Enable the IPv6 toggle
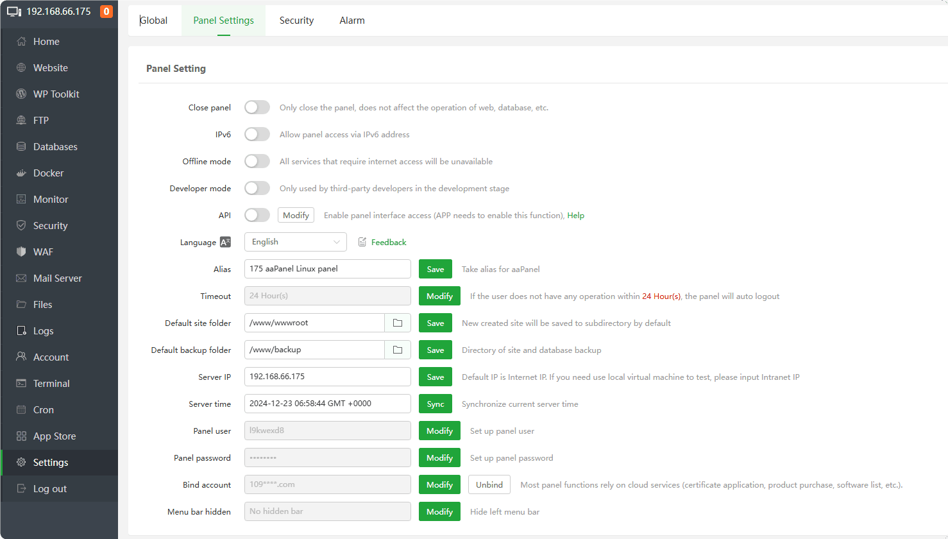 click(x=257, y=134)
